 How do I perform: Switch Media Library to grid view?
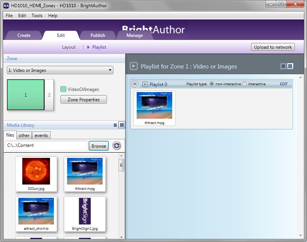coord(122,125)
